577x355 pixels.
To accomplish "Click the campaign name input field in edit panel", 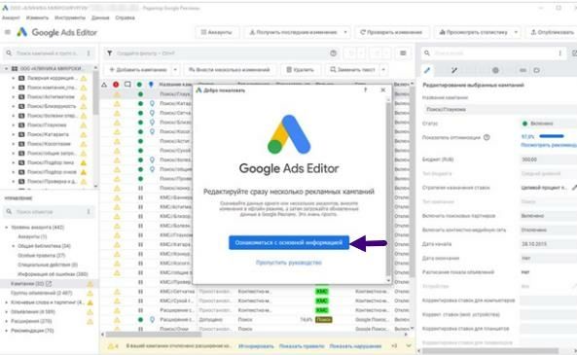I will (x=500, y=109).
